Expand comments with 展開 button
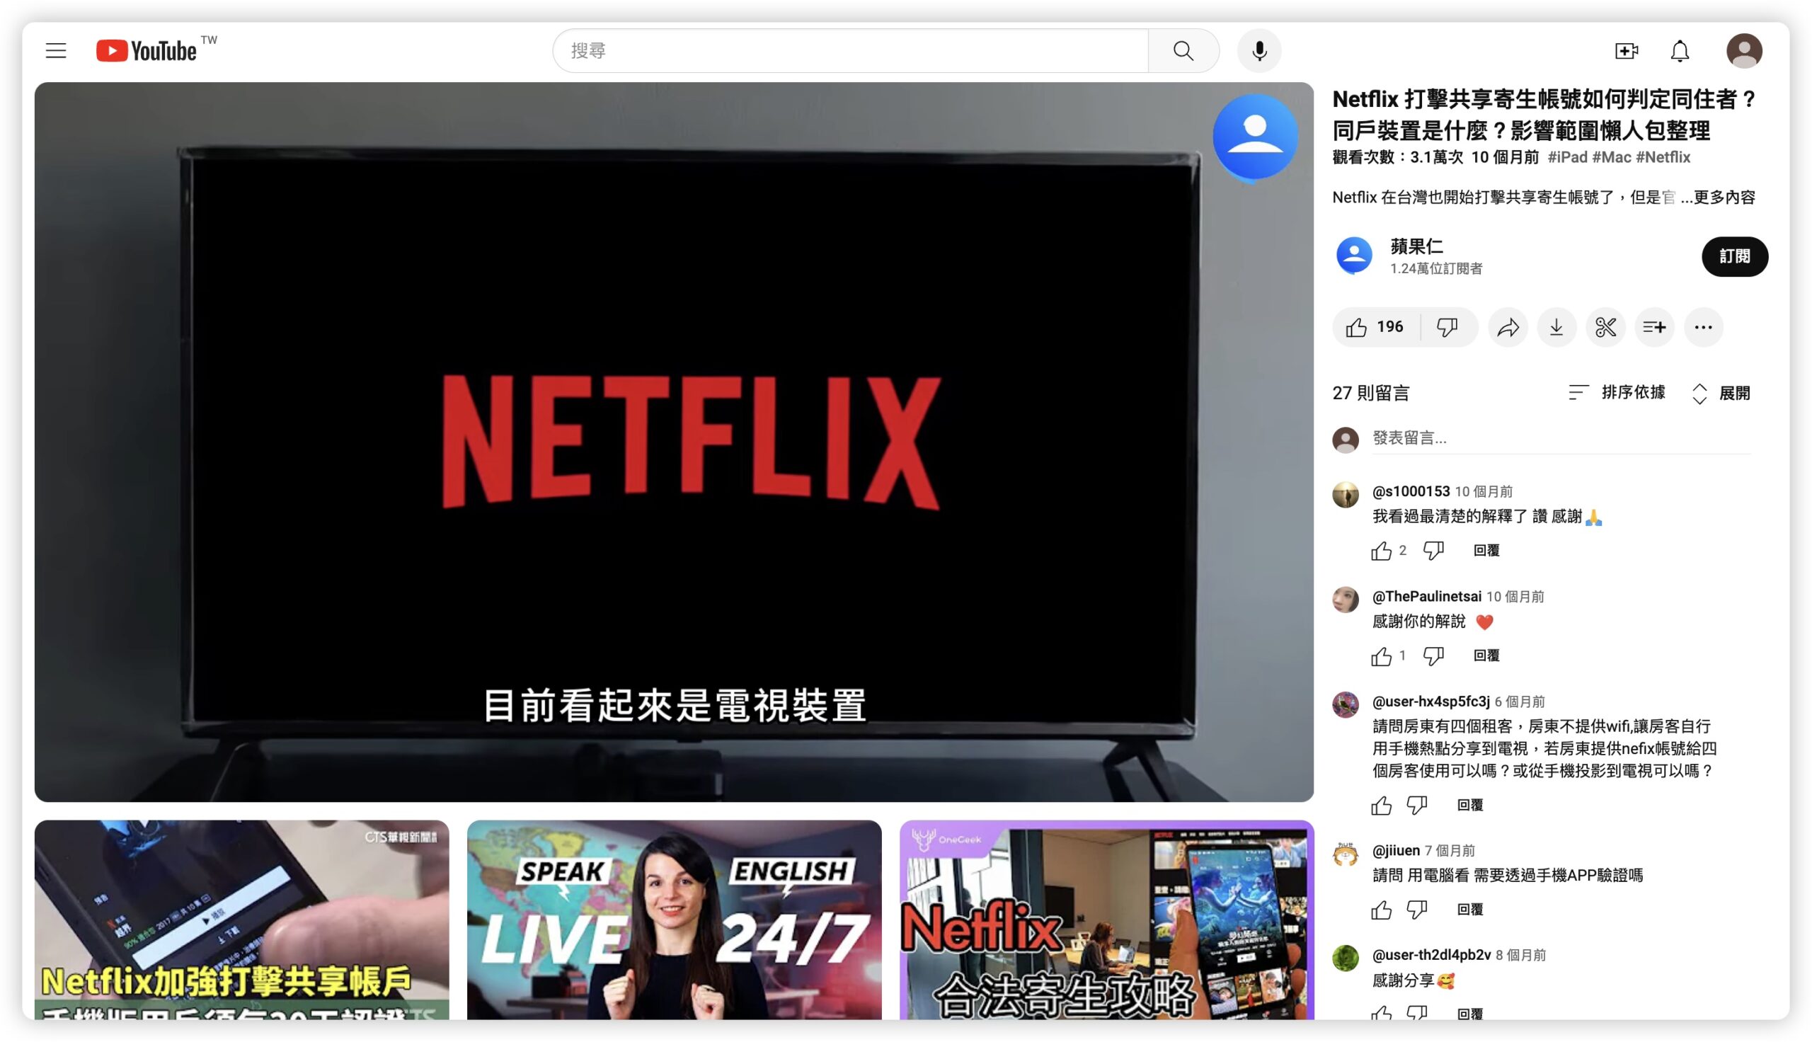The width and height of the screenshot is (1812, 1042). pyautogui.click(x=1721, y=393)
